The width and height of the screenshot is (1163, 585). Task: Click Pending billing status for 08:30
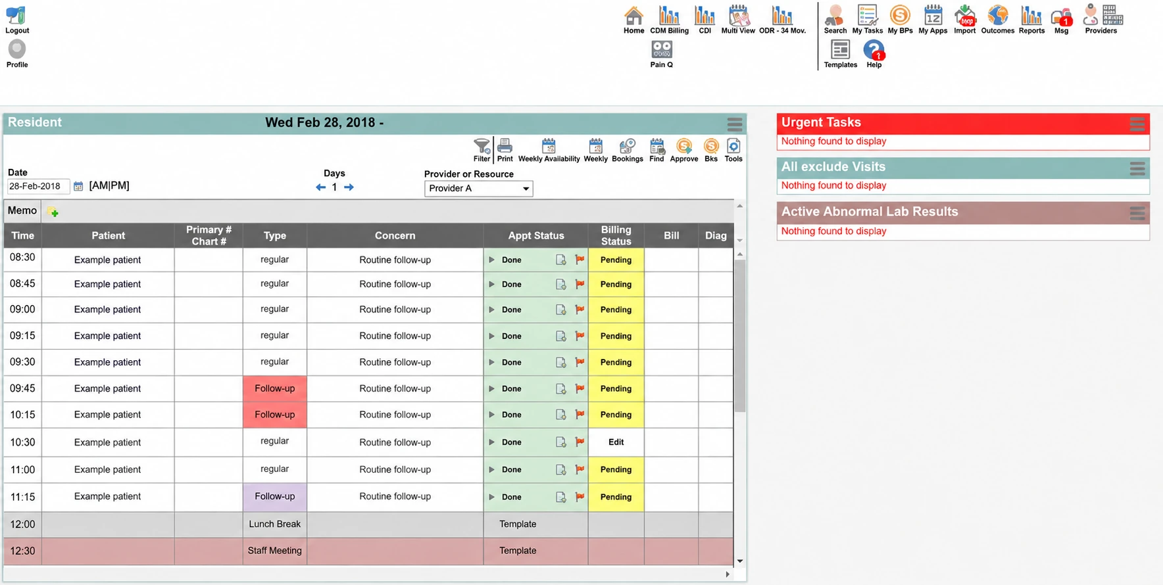[x=616, y=260]
